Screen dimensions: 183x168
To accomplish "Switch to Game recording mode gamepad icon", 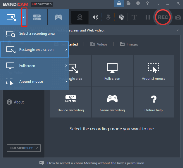I will pyautogui.click(x=58, y=17).
